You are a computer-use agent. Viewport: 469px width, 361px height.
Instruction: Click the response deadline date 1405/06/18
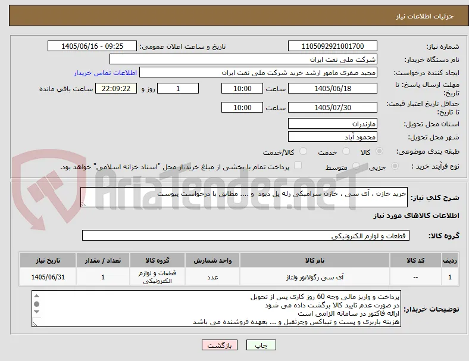tap(332, 89)
